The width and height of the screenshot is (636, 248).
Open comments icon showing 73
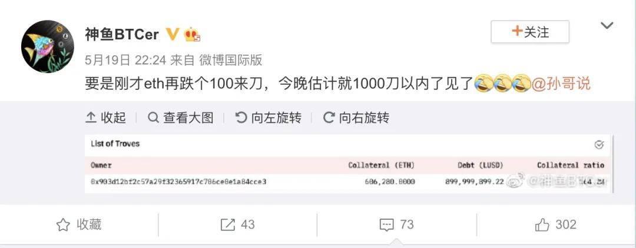[386, 224]
